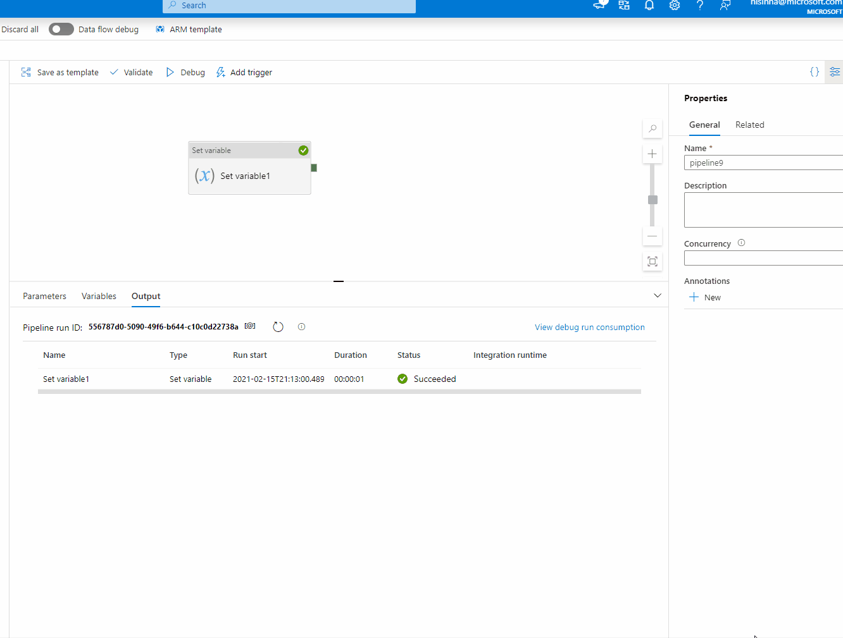Zoom in with the canvas plus button
Screen dimensions: 843x638
pyautogui.click(x=653, y=154)
